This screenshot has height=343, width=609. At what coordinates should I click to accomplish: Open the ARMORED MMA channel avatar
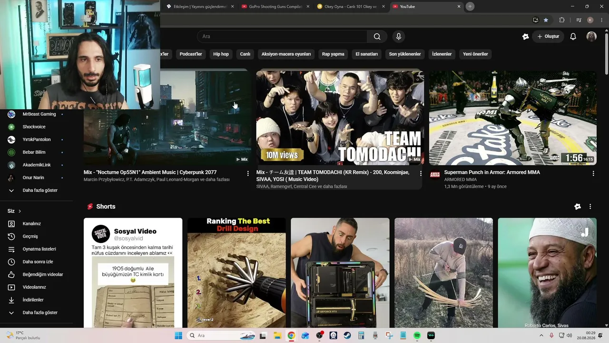[x=435, y=175]
